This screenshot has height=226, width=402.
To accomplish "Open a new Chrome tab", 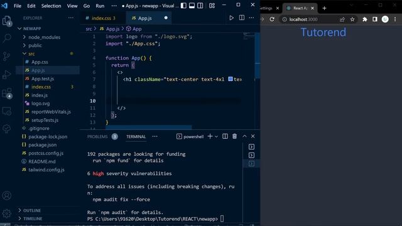I will [x=324, y=8].
